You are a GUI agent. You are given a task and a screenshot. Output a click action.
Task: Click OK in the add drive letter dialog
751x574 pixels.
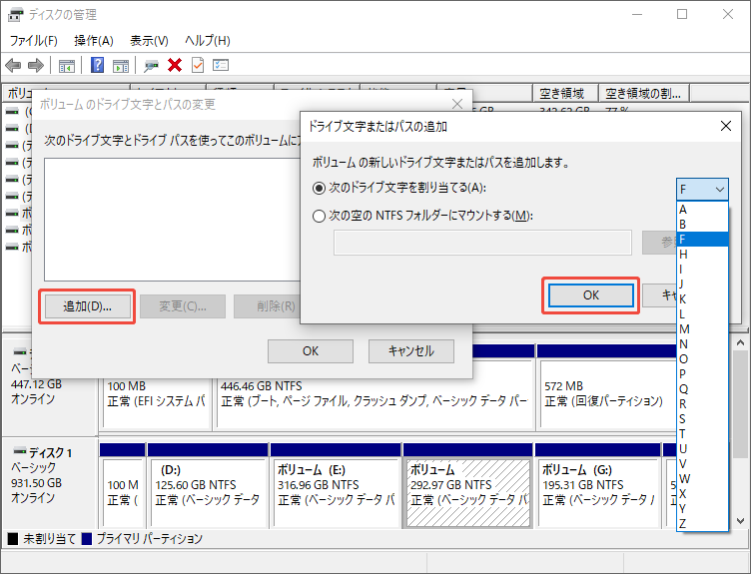590,295
